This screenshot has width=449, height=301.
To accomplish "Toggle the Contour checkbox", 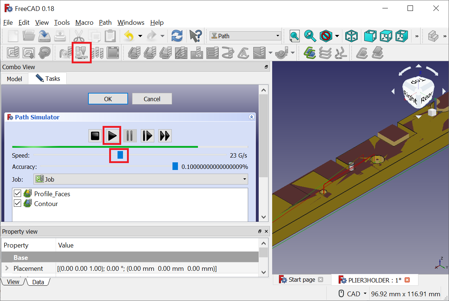I will pyautogui.click(x=17, y=203).
